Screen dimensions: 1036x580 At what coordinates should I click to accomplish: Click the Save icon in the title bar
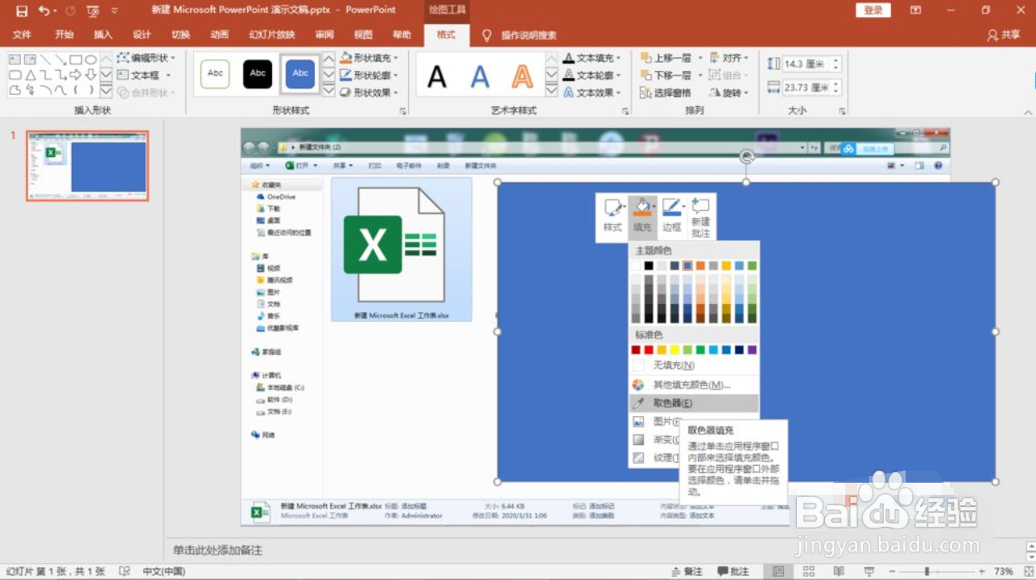point(22,10)
